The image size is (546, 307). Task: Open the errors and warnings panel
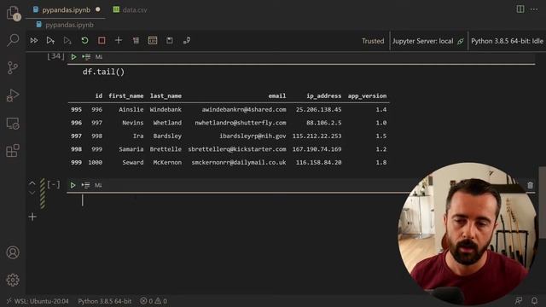pyautogui.click(x=154, y=301)
